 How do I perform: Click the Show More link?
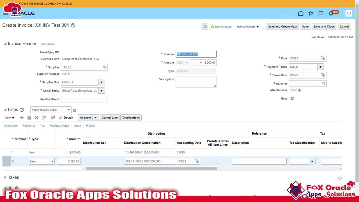click(x=47, y=44)
